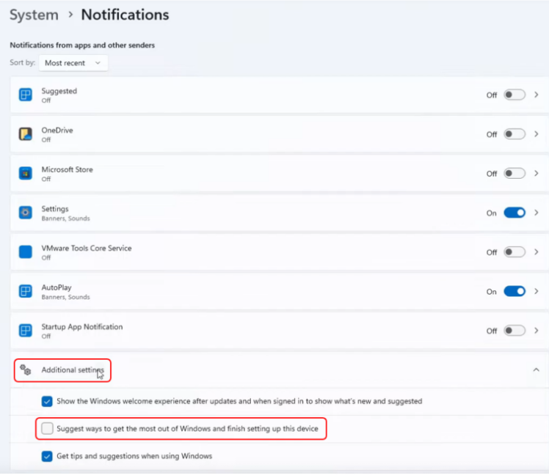Open the Sort by Most recent dropdown
Image resolution: width=549 pixels, height=475 pixels.
pyautogui.click(x=73, y=63)
